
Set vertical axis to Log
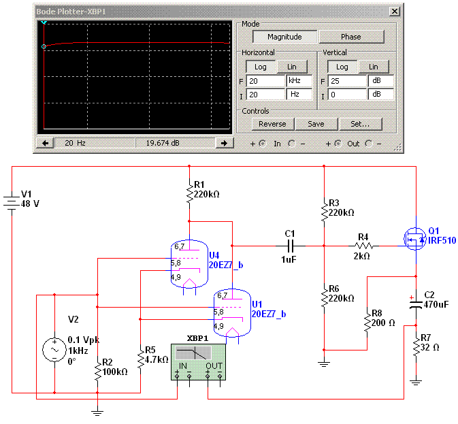[x=342, y=67]
